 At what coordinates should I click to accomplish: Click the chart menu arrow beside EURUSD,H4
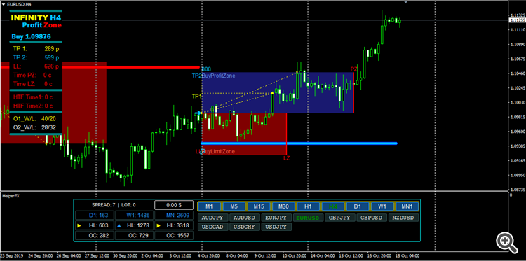click(4, 5)
